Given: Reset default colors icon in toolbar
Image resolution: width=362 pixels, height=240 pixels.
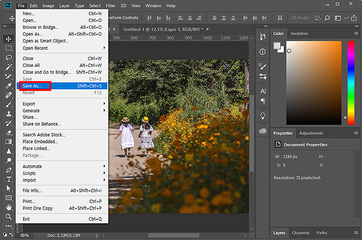Looking at the screenshot, I should coord(5,235).
